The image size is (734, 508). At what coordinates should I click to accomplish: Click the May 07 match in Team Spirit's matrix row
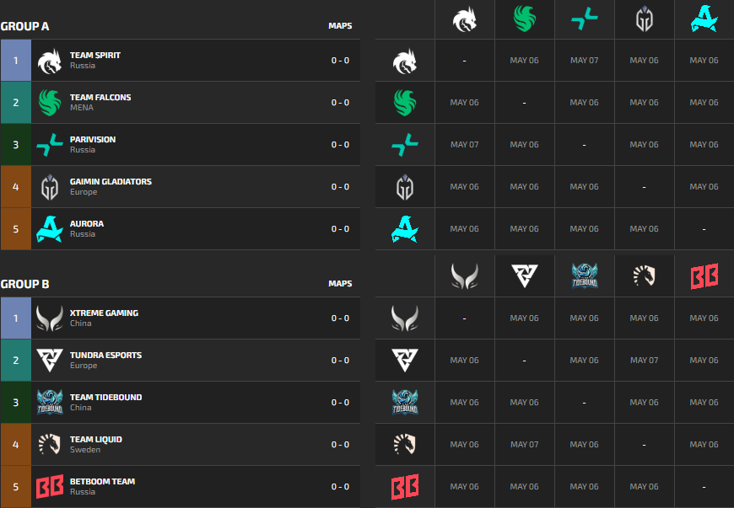pos(584,61)
